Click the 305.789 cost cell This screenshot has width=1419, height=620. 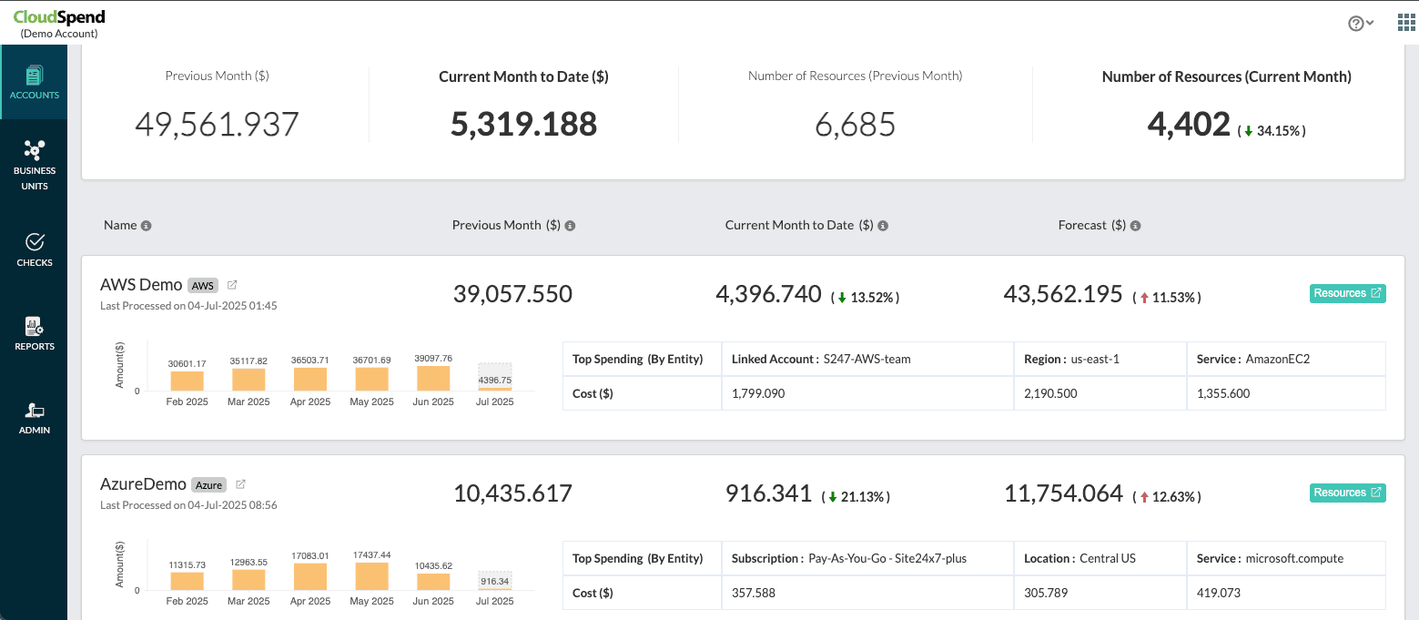point(1100,593)
